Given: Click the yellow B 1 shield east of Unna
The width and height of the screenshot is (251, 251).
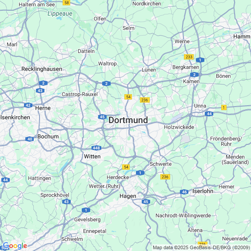Looking at the screenshot, I should tap(224, 108).
